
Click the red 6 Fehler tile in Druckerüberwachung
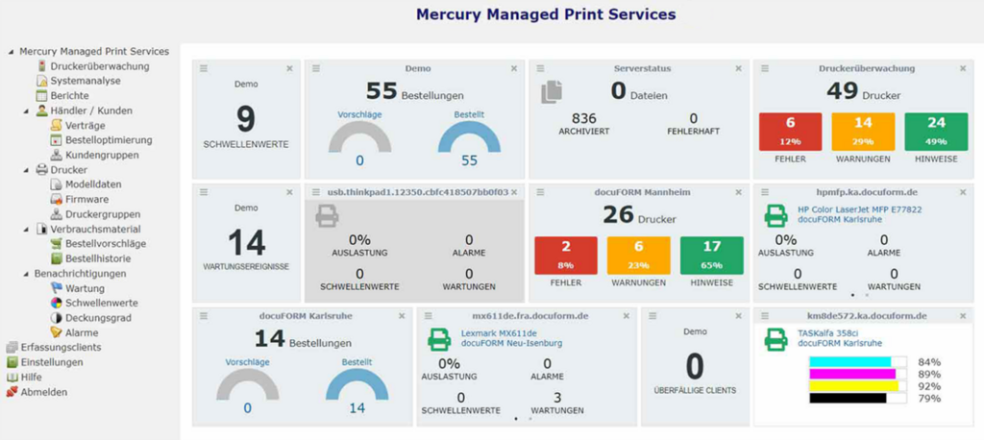point(790,133)
